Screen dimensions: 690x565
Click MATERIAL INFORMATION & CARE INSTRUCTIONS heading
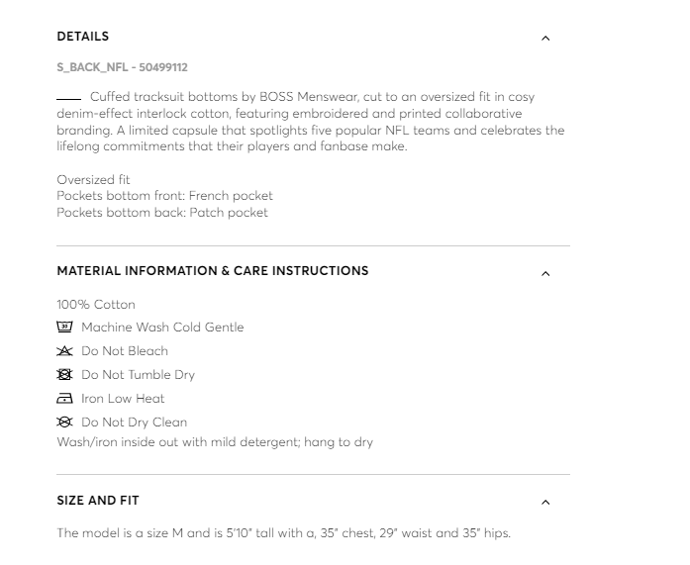[213, 271]
